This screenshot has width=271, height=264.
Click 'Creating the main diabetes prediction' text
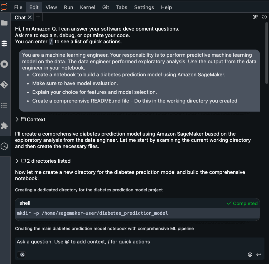104,228
